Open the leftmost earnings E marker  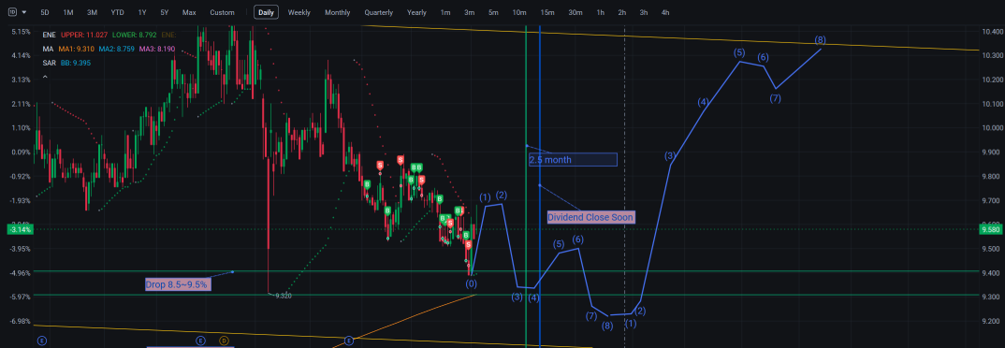pos(43,340)
